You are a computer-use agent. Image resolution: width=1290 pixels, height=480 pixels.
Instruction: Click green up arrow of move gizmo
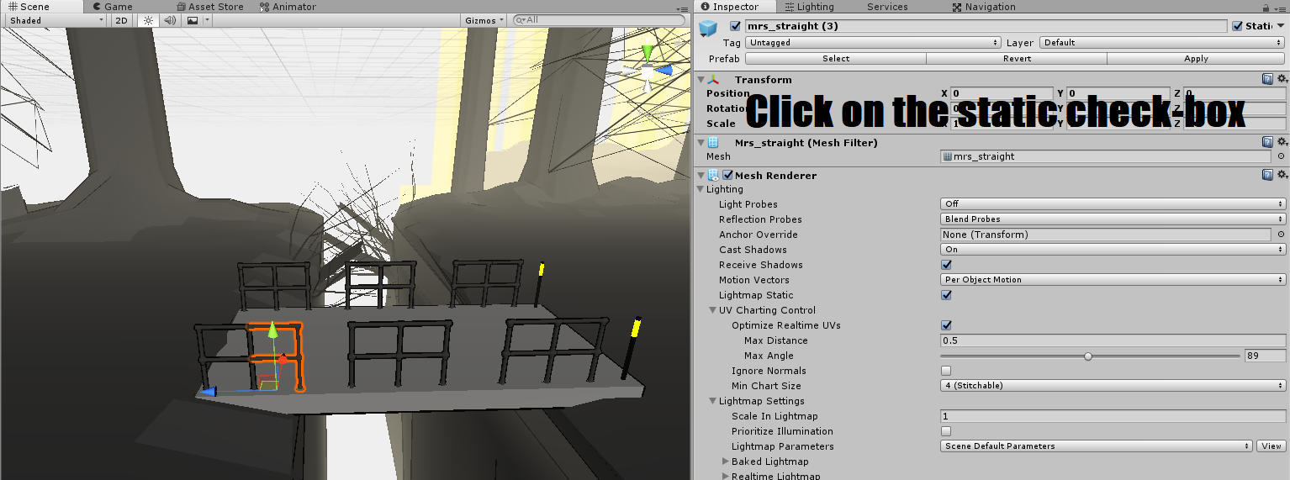click(x=272, y=330)
